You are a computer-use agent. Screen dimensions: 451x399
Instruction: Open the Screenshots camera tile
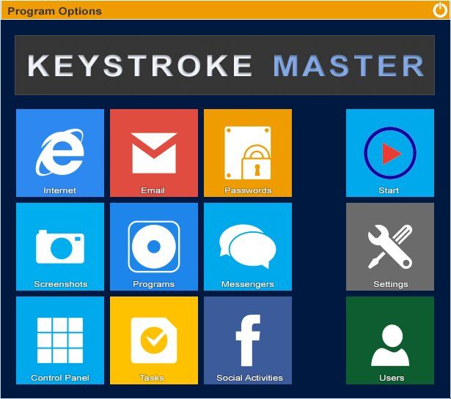click(x=60, y=247)
